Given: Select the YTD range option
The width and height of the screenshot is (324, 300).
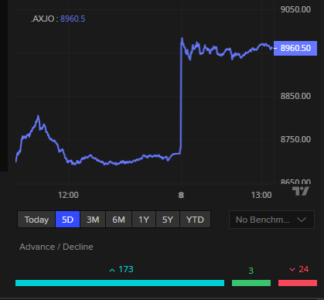Looking at the screenshot, I should (195, 220).
